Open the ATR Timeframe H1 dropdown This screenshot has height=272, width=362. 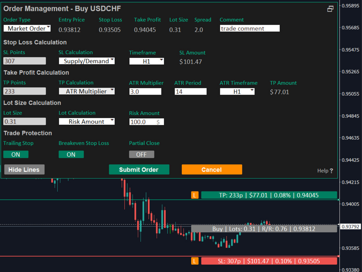(237, 92)
